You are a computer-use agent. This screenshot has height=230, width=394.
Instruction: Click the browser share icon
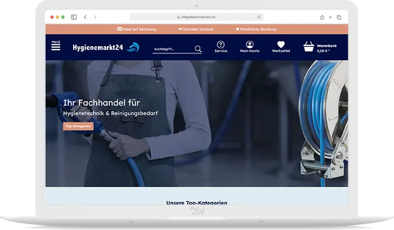click(322, 17)
